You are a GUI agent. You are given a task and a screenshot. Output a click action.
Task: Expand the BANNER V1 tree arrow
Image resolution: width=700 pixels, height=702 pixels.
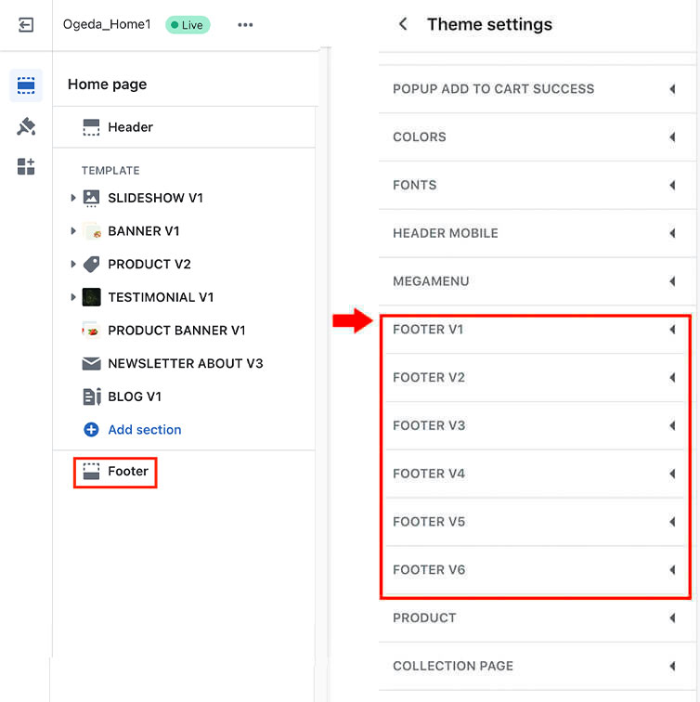pyautogui.click(x=73, y=231)
